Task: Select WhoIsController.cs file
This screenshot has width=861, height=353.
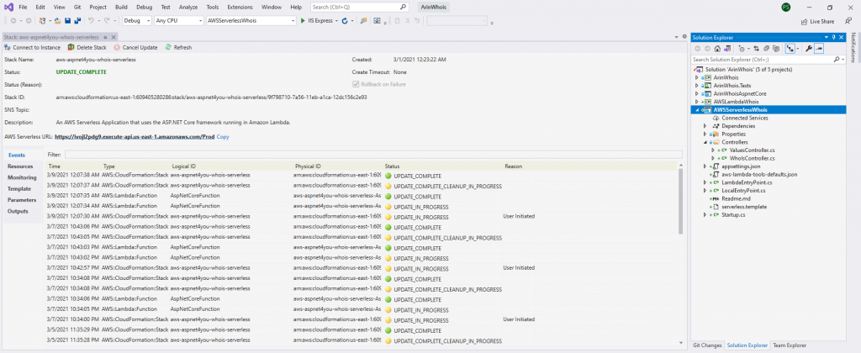Action: 752,158
